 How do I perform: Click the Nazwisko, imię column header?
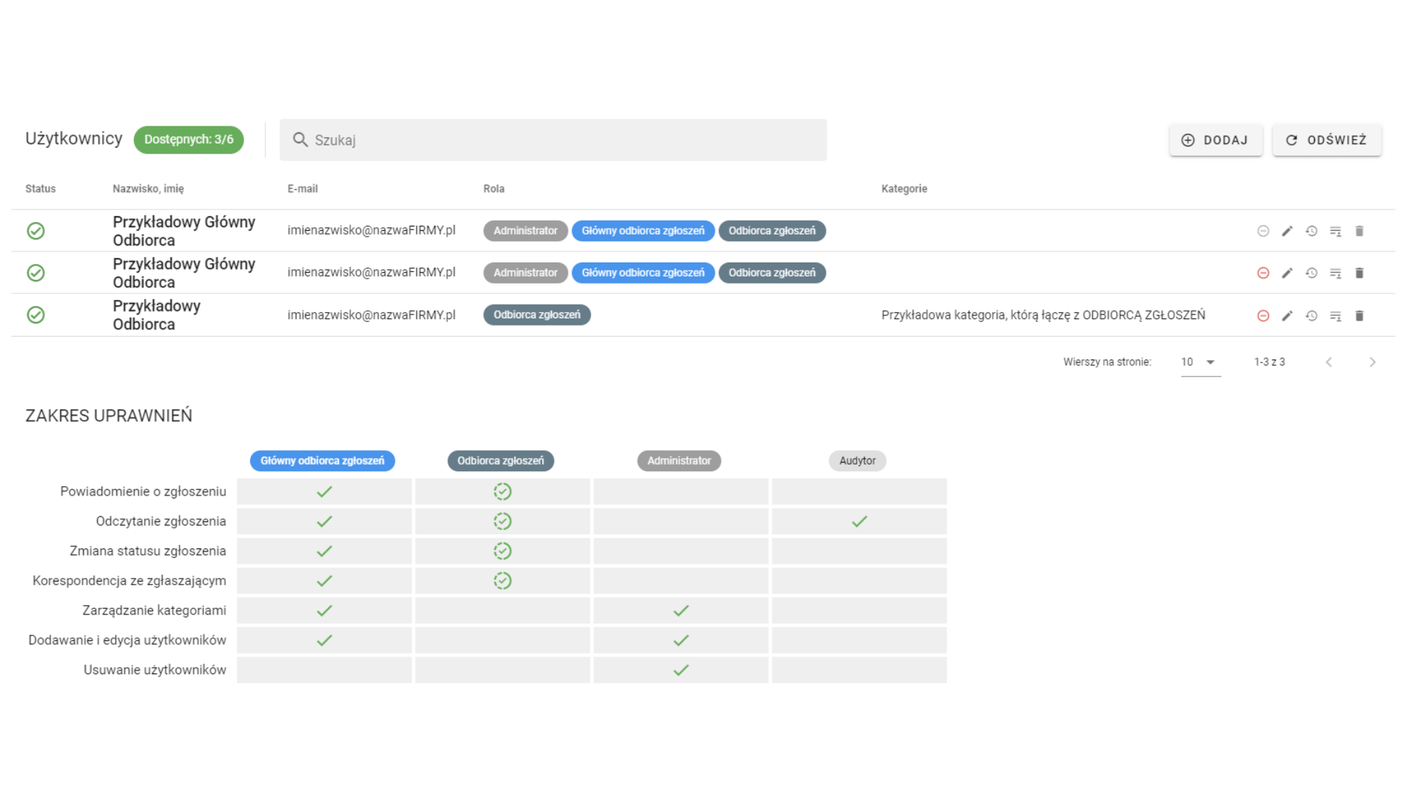[x=148, y=189]
